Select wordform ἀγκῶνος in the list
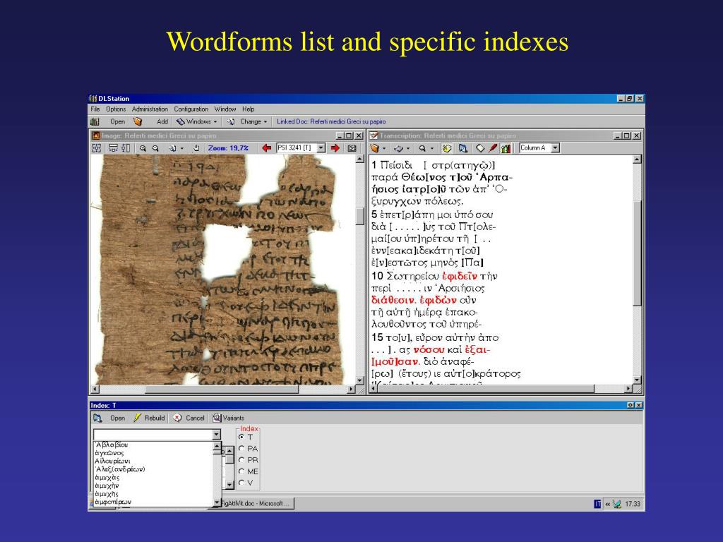The width and height of the screenshot is (723, 542). pos(109,453)
